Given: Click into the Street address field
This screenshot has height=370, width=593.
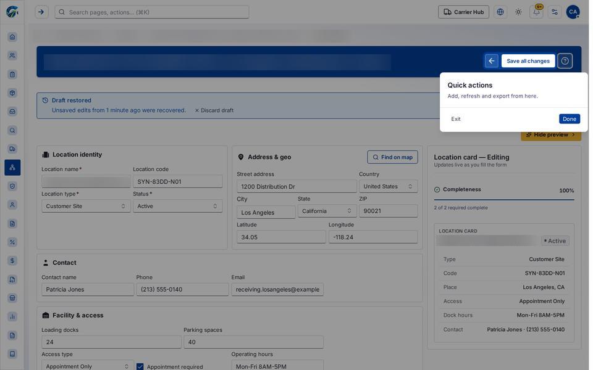Looking at the screenshot, I should tap(296, 186).
